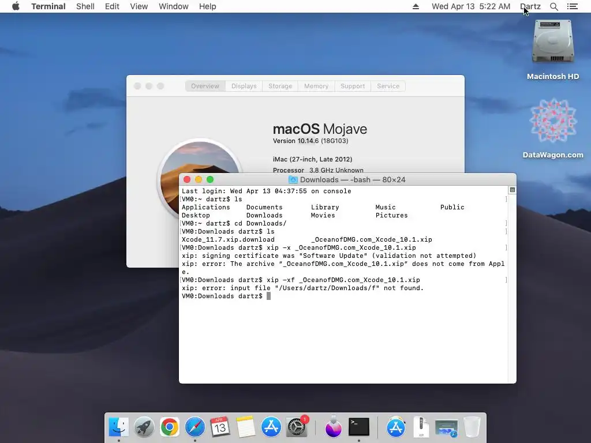The height and width of the screenshot is (443, 591).
Task: Click 'macOS Mojave' heading in About window
Action: 320,129
